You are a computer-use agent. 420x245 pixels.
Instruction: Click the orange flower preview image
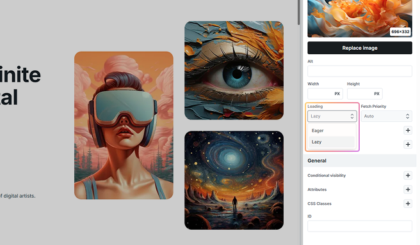(359, 18)
